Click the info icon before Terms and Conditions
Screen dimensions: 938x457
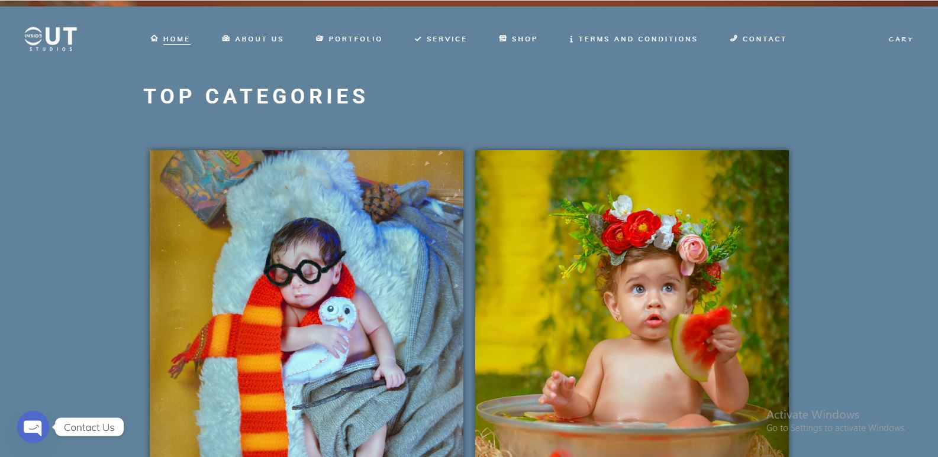click(x=571, y=39)
